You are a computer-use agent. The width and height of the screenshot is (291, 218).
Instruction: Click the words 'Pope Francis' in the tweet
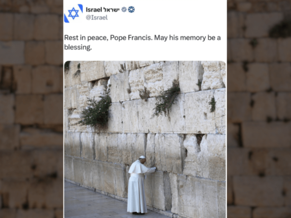tap(131, 38)
